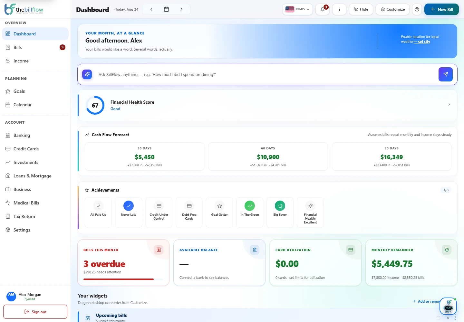Remove the Upcoming bills widget
This screenshot has width=464, height=322.
448,318
